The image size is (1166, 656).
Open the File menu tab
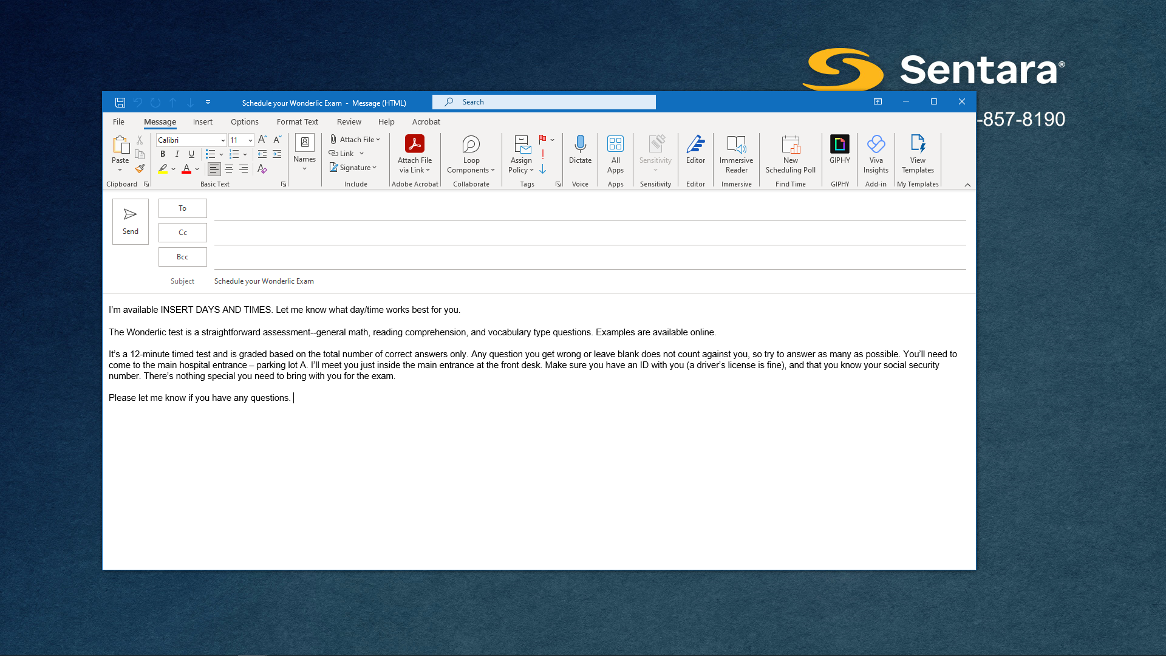[x=118, y=122]
